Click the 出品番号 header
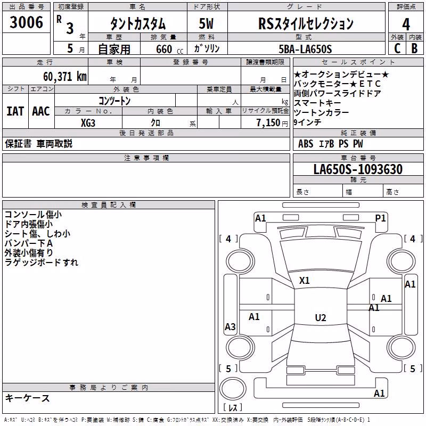426x426 pixels. pos(26,6)
